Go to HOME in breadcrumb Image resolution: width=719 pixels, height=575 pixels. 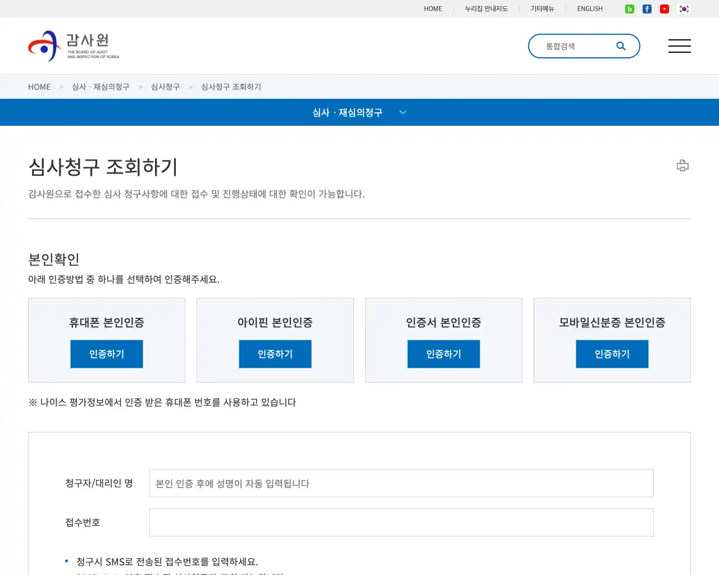pos(39,87)
